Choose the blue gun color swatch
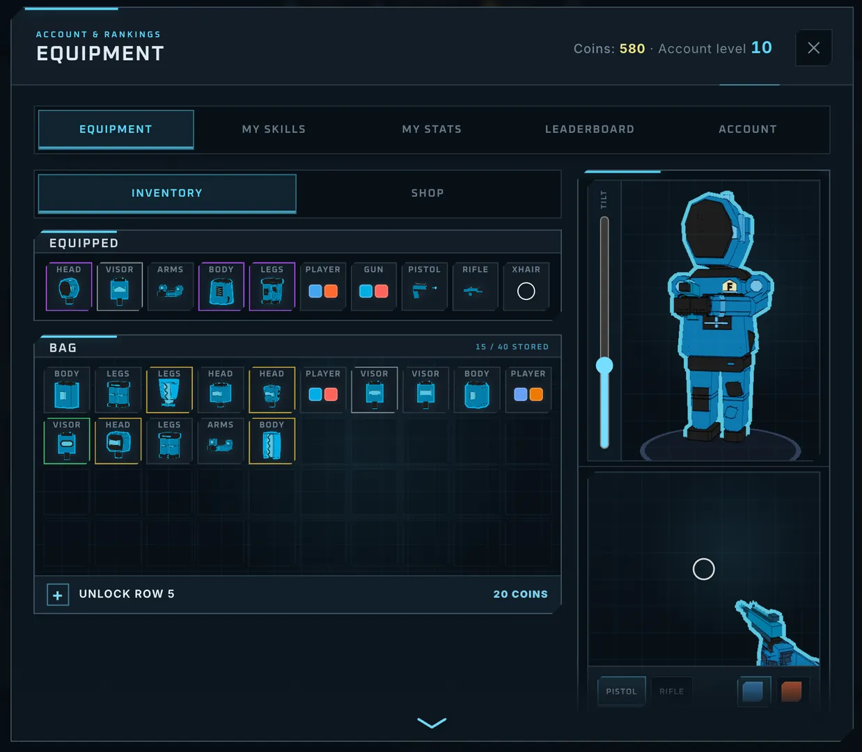The height and width of the screenshot is (752, 862). pos(753,691)
